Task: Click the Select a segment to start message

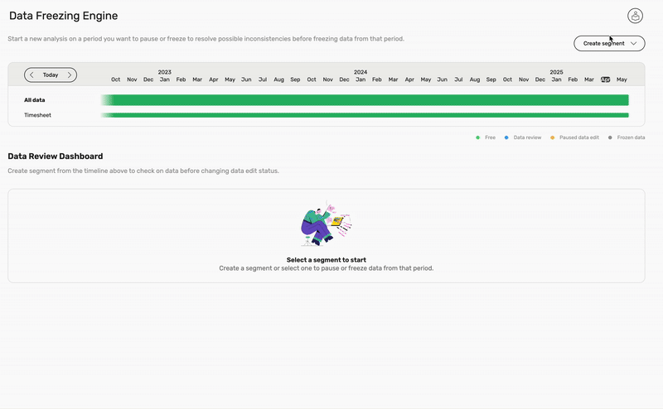Action: pyautogui.click(x=326, y=260)
